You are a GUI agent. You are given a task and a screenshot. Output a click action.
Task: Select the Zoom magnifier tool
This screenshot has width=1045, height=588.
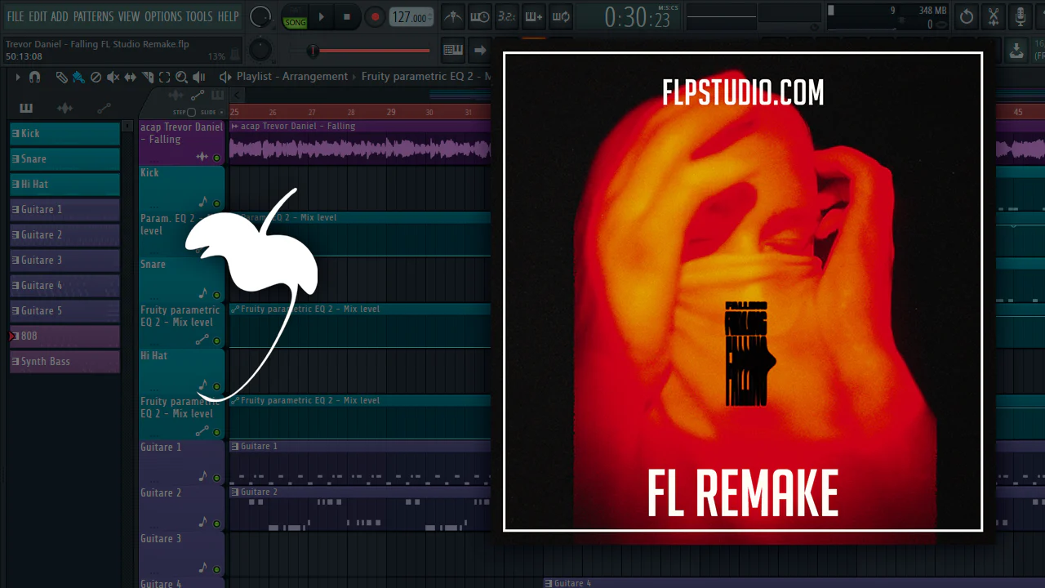[181, 77]
